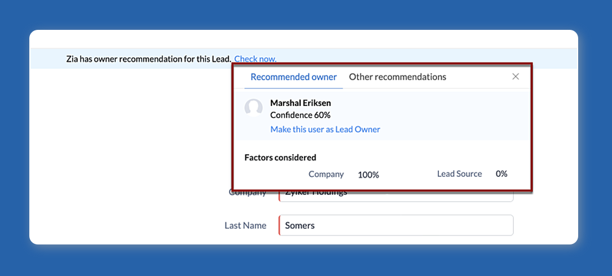Click the Last Name form label
The height and width of the screenshot is (276, 612).
(x=245, y=225)
